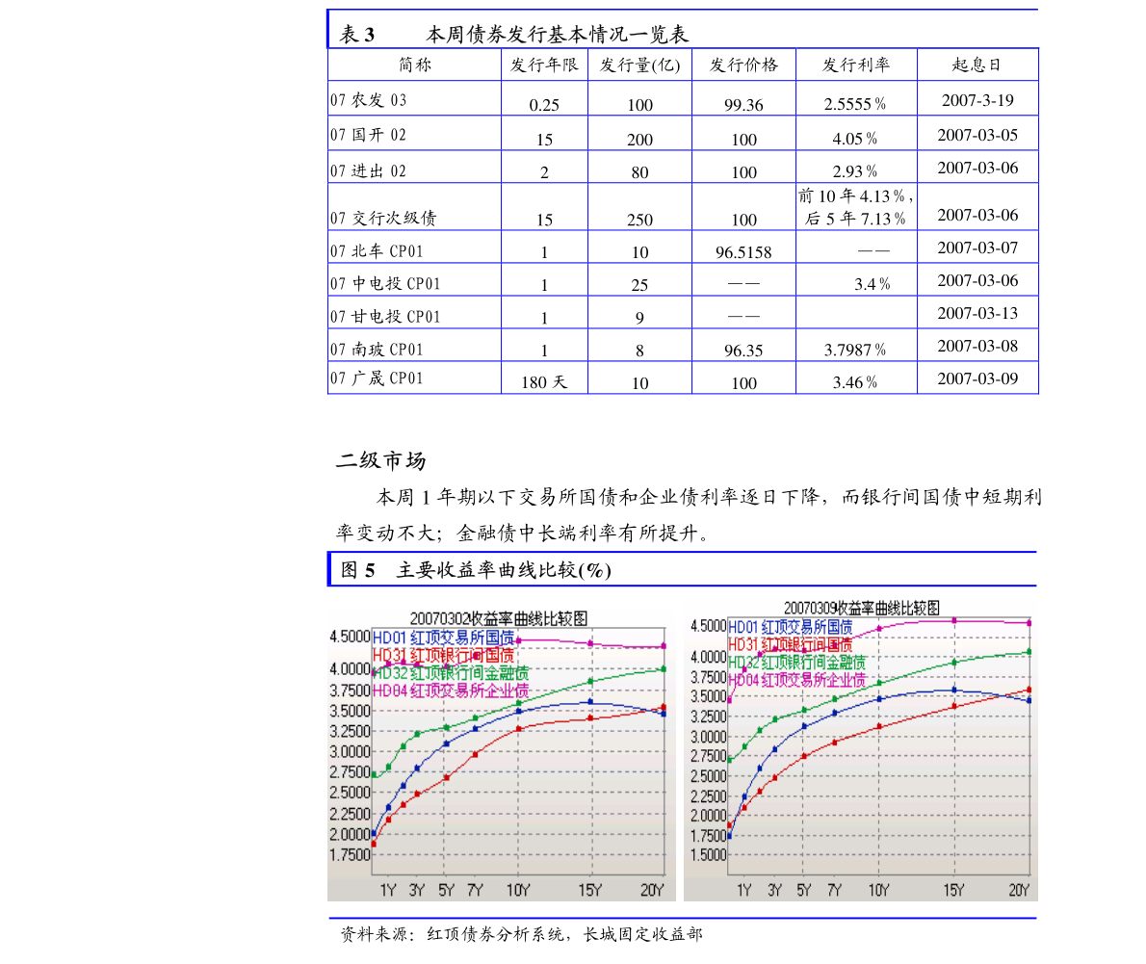This screenshot has height=964, width=1146.
Task: Click HD32 红顶银行间金融债 legend in 20070309 chart
Action: [x=796, y=662]
